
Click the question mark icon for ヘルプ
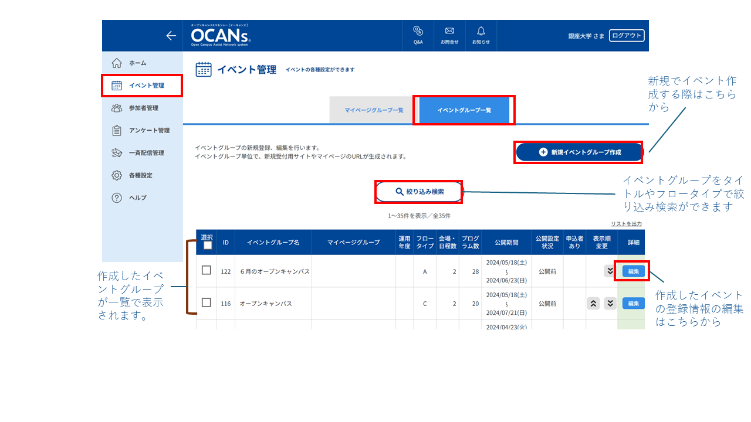click(x=117, y=198)
